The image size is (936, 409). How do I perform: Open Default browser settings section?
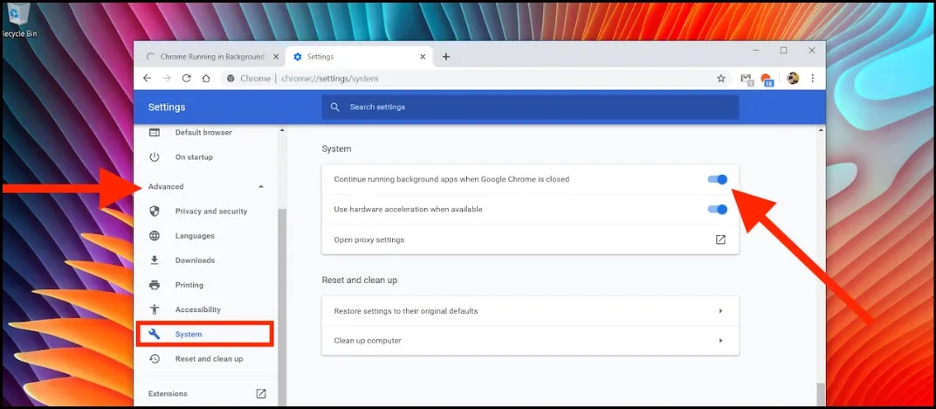203,133
